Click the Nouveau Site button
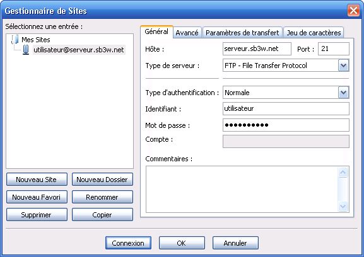 tap(37, 180)
